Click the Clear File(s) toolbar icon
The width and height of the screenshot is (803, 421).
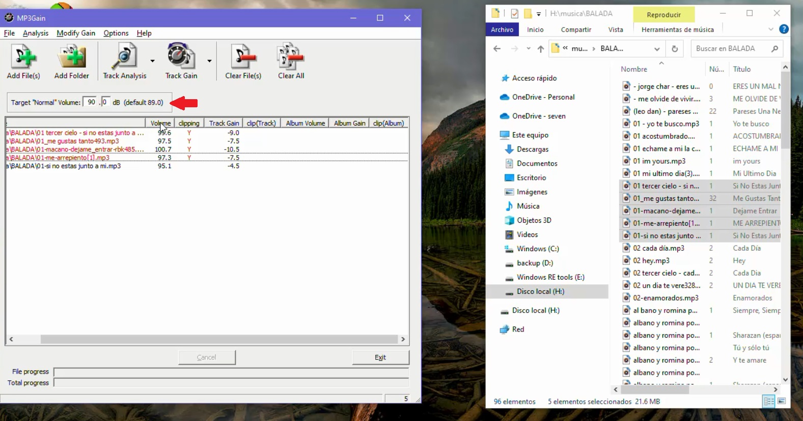(x=243, y=61)
